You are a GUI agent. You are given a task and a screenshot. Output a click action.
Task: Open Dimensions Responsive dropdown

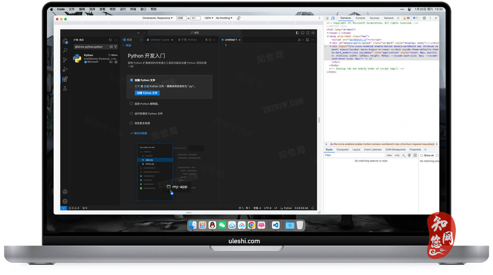158,18
